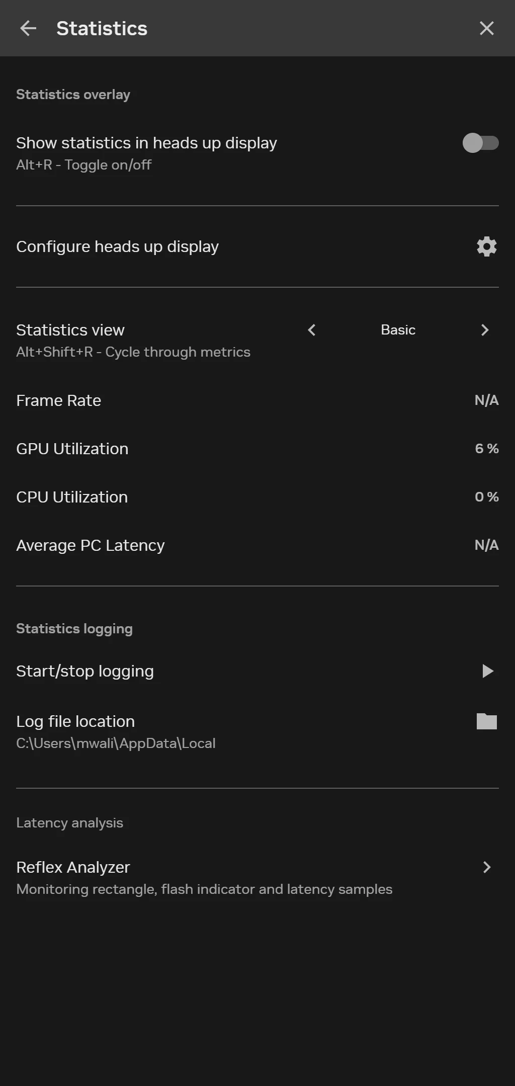The image size is (515, 1086).
Task: Click the Basic statistics view value
Action: (x=398, y=330)
